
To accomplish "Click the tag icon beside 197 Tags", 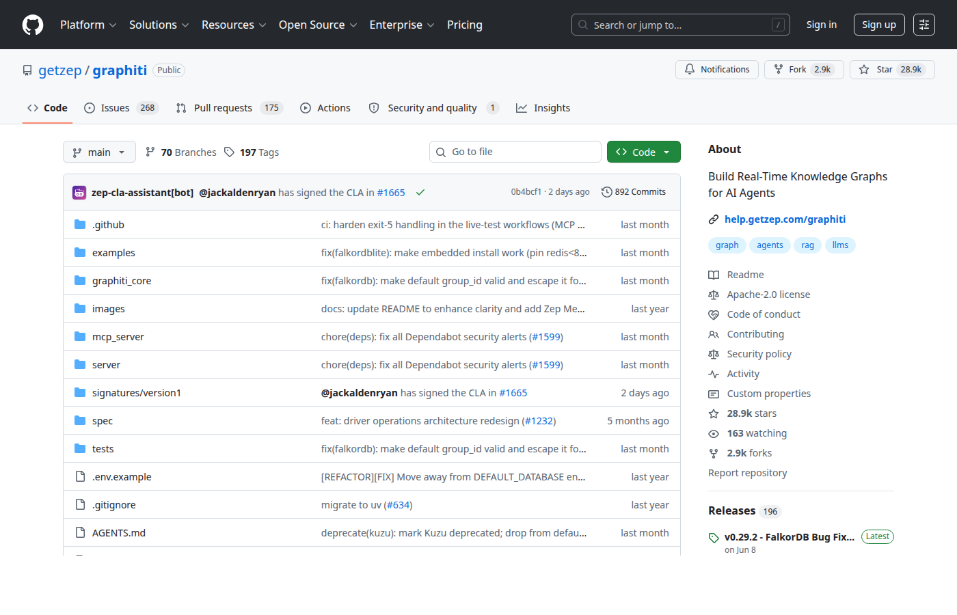I will coord(230,152).
